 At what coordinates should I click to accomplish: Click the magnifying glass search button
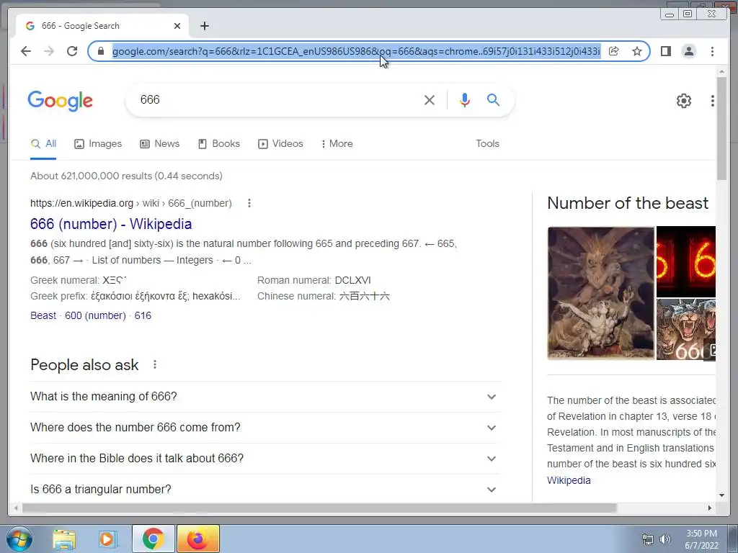point(493,99)
